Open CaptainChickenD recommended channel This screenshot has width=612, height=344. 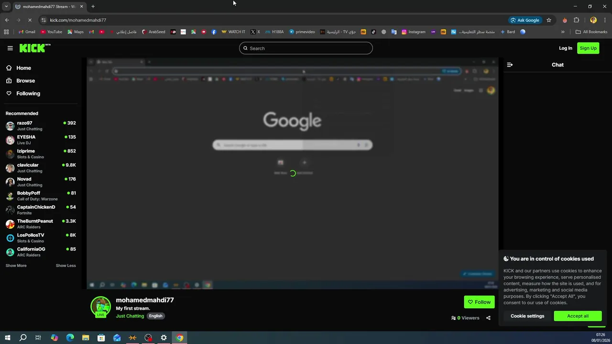coord(41,210)
